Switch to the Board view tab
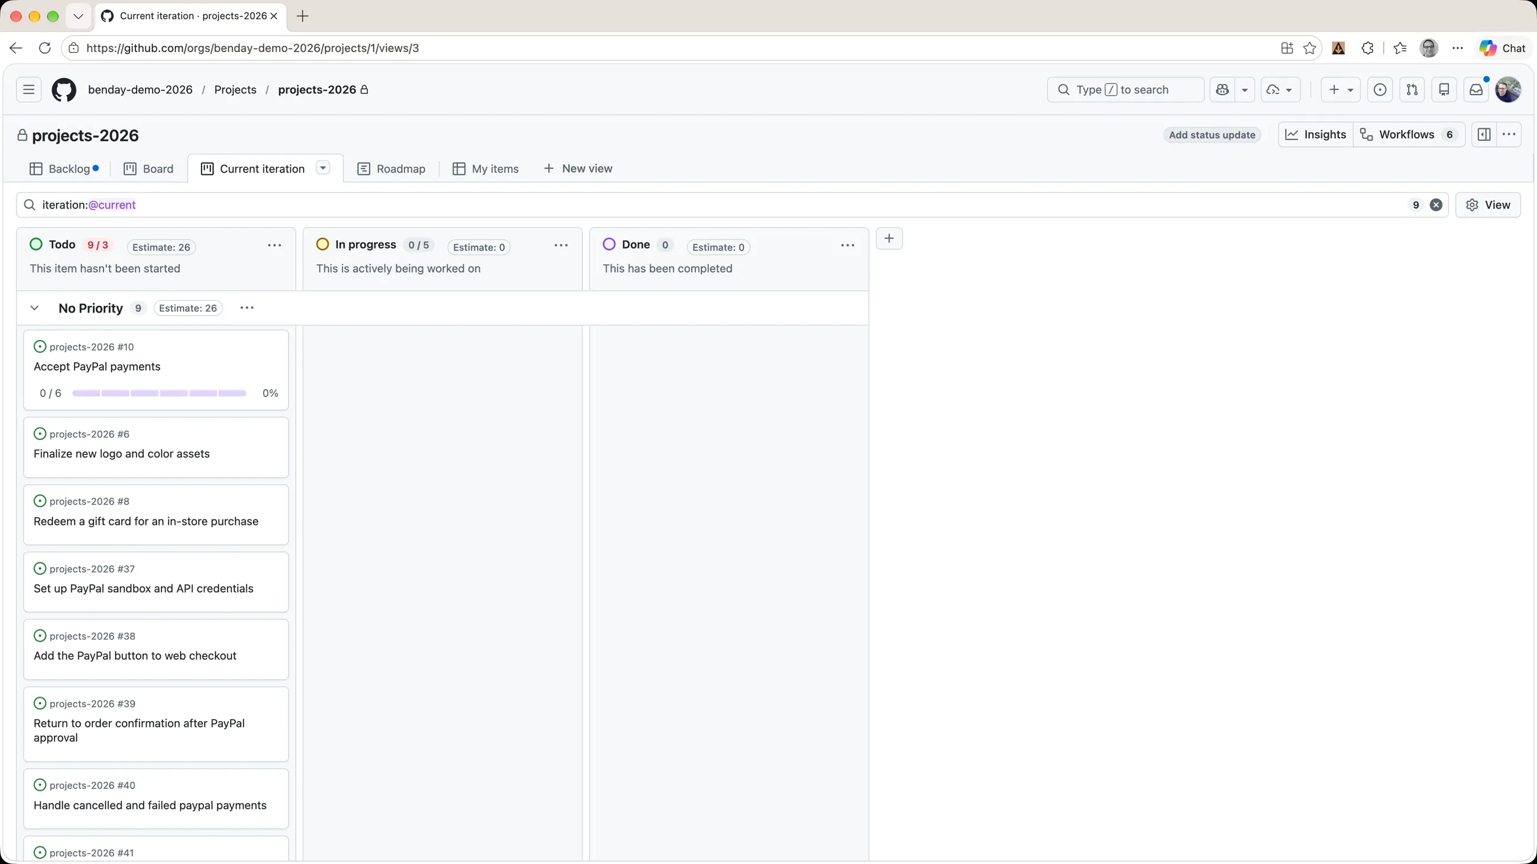 click(x=148, y=169)
